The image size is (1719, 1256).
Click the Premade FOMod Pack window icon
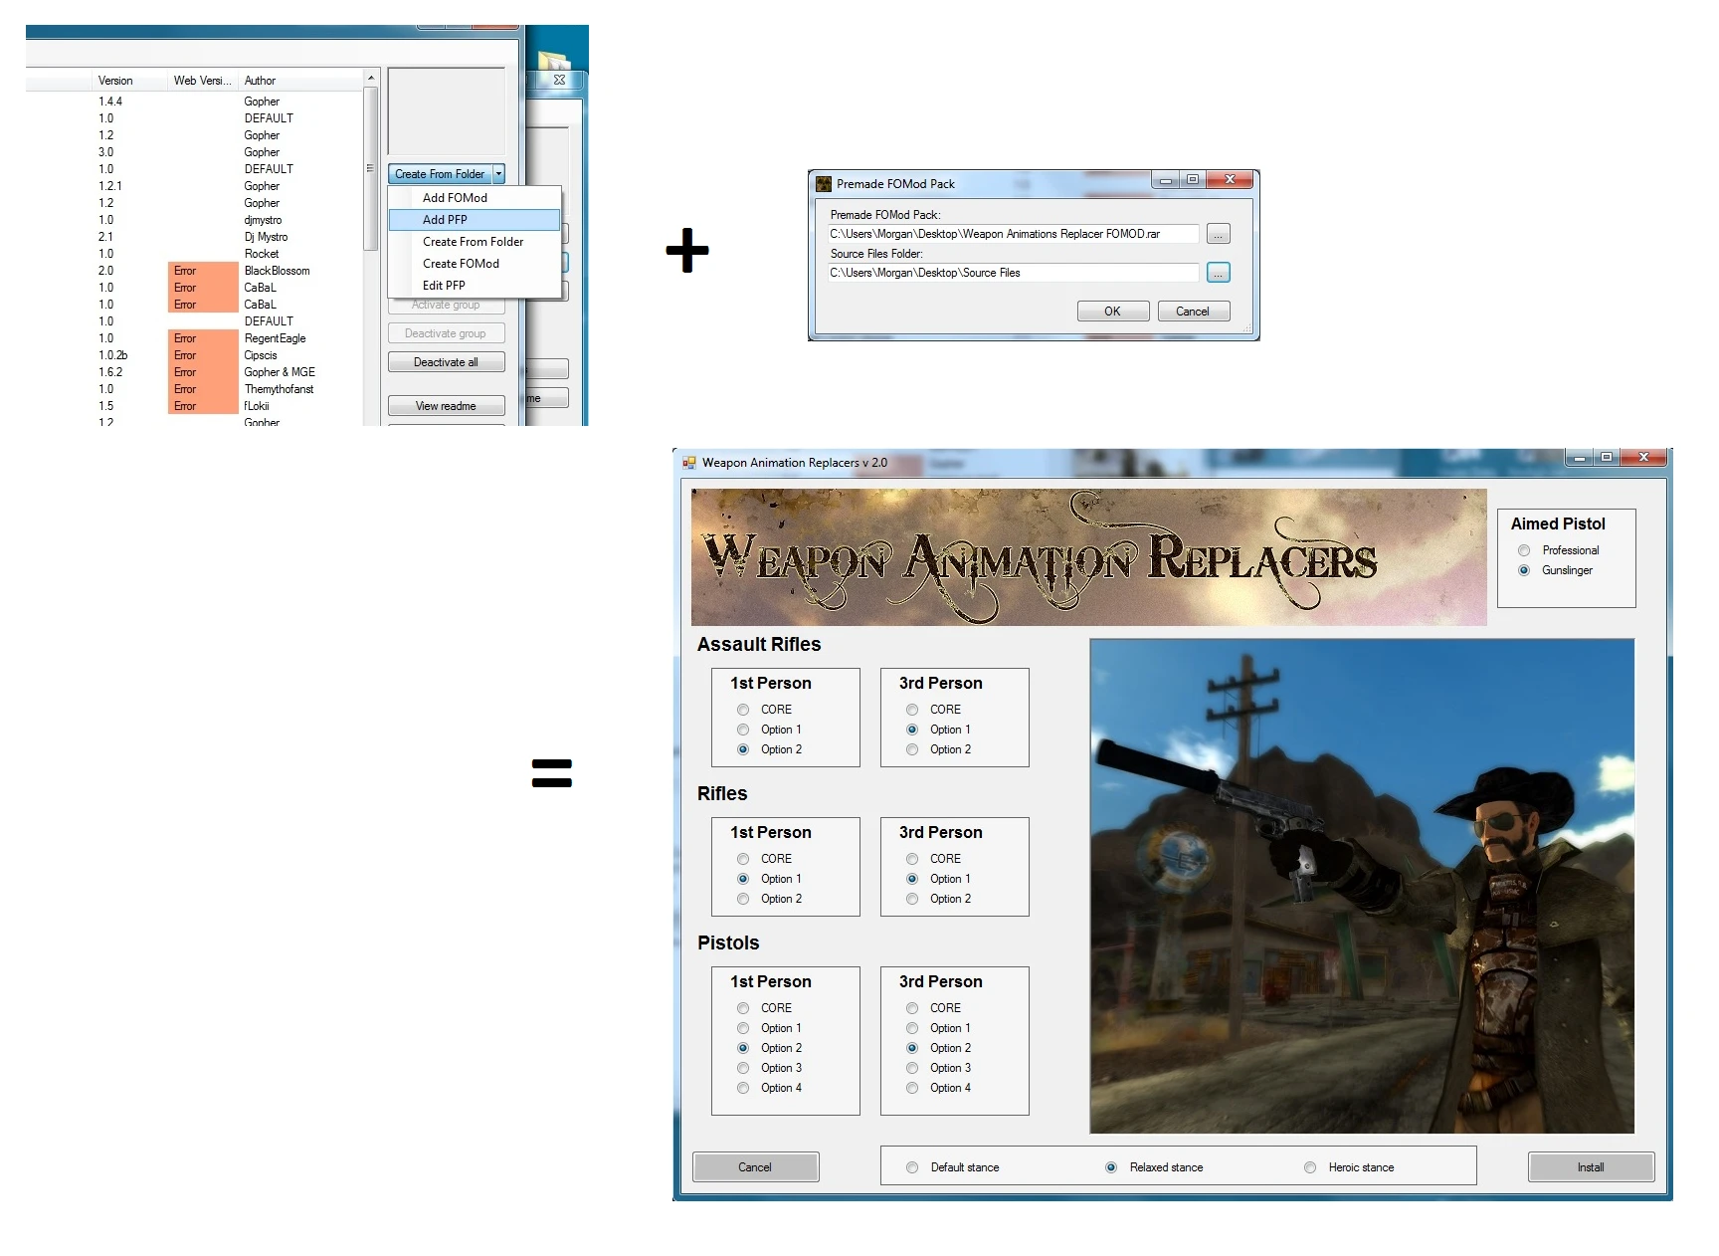tap(823, 183)
